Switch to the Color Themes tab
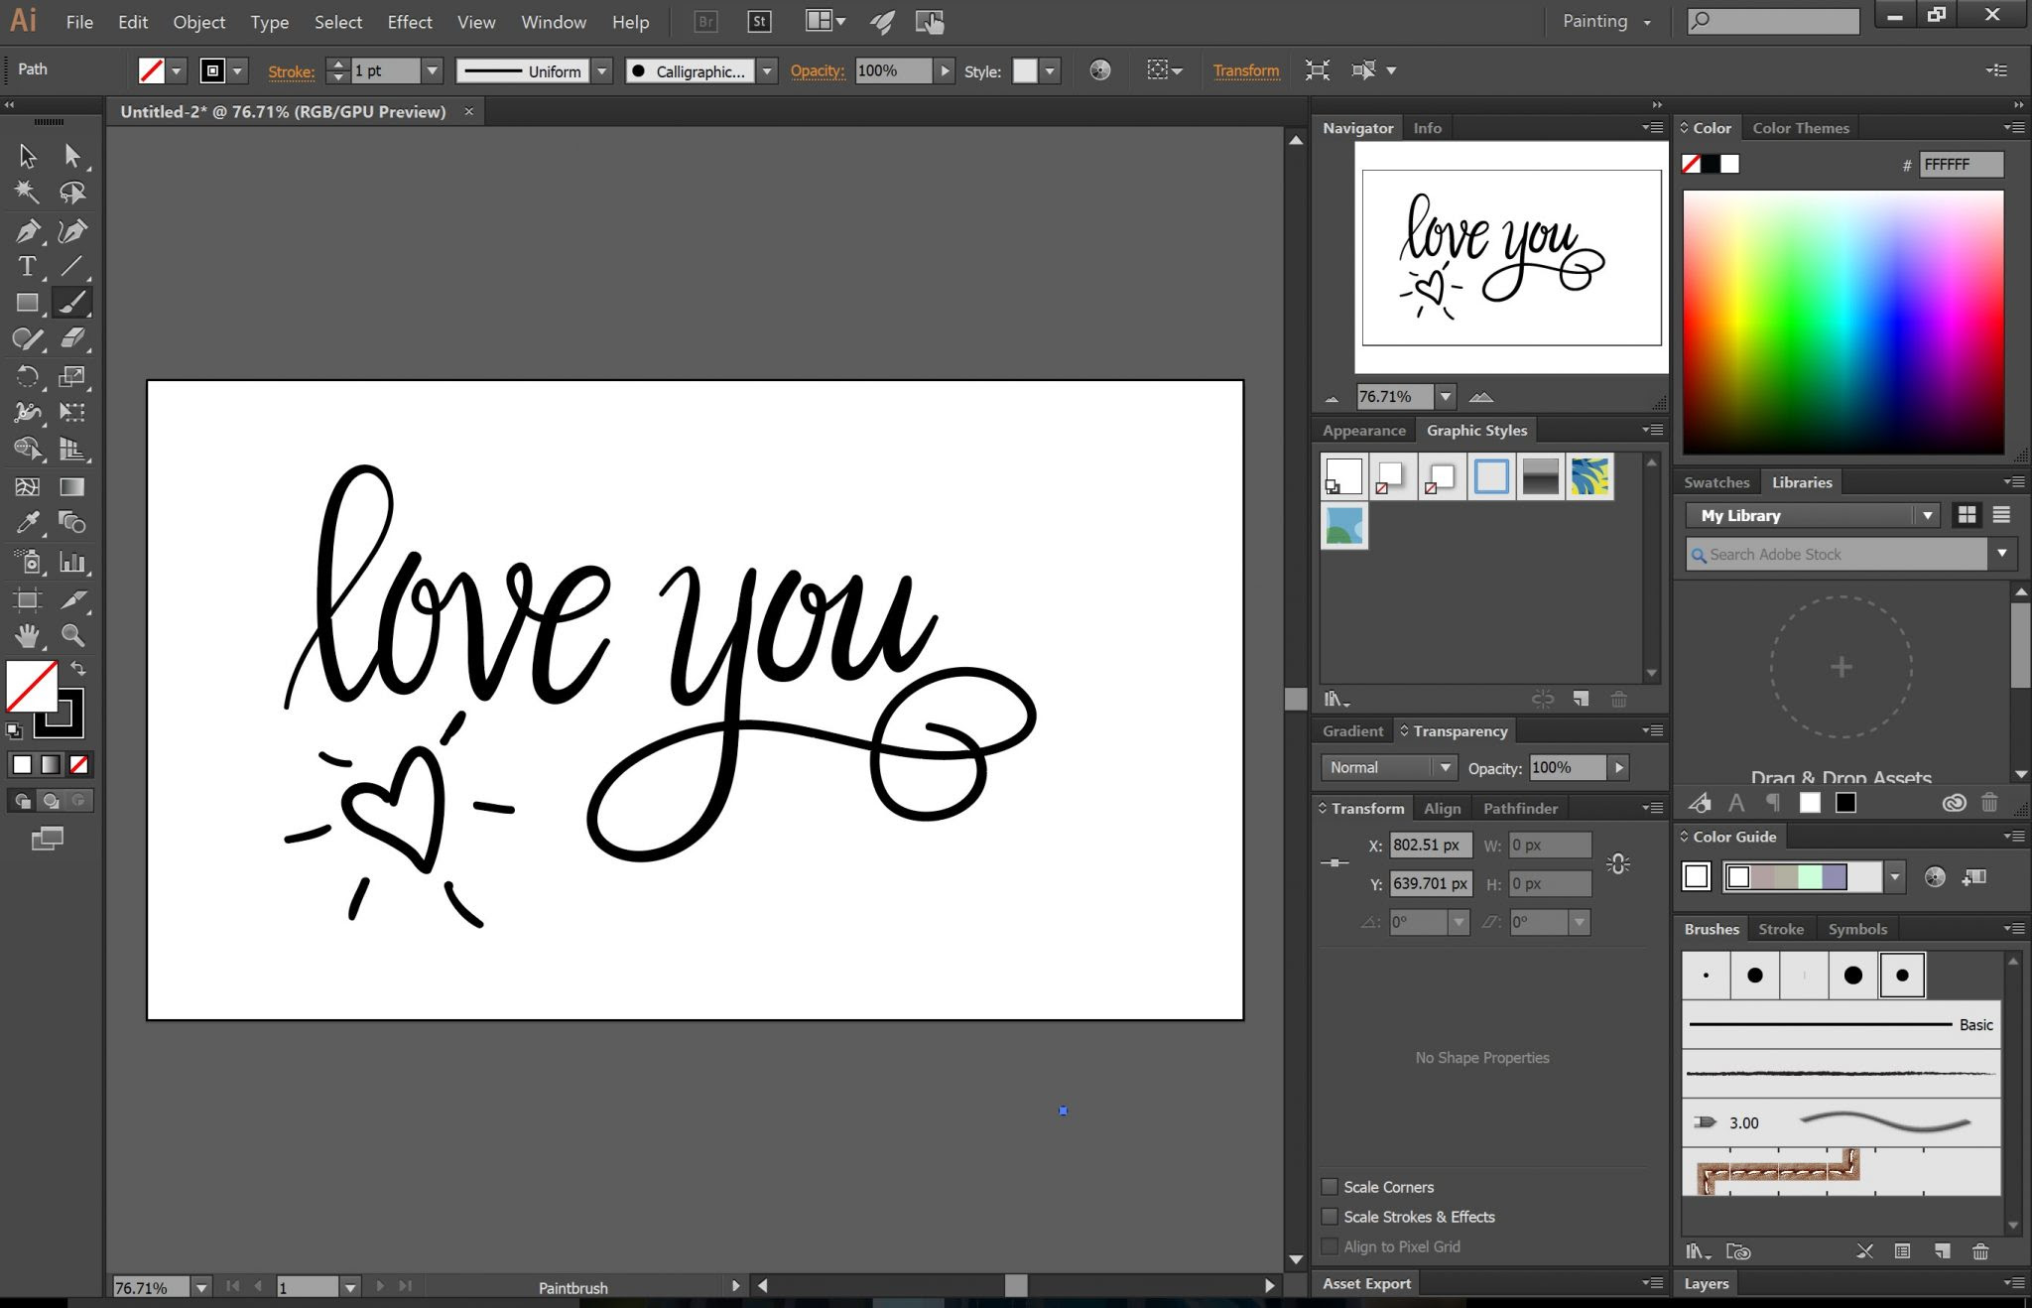The height and width of the screenshot is (1308, 2032). tap(1801, 128)
